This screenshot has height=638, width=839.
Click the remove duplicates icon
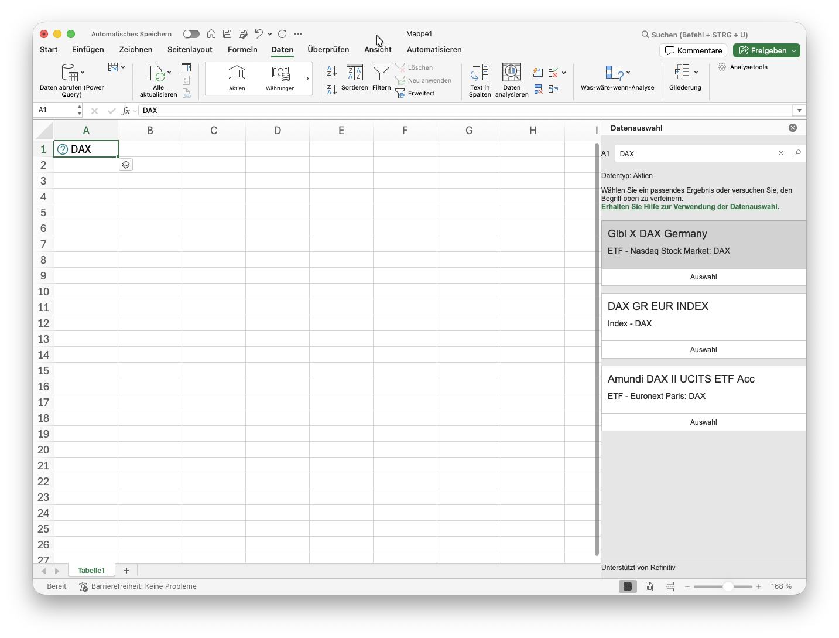click(x=538, y=89)
